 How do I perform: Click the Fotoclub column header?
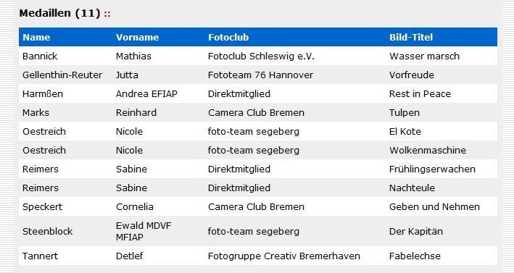click(x=228, y=38)
